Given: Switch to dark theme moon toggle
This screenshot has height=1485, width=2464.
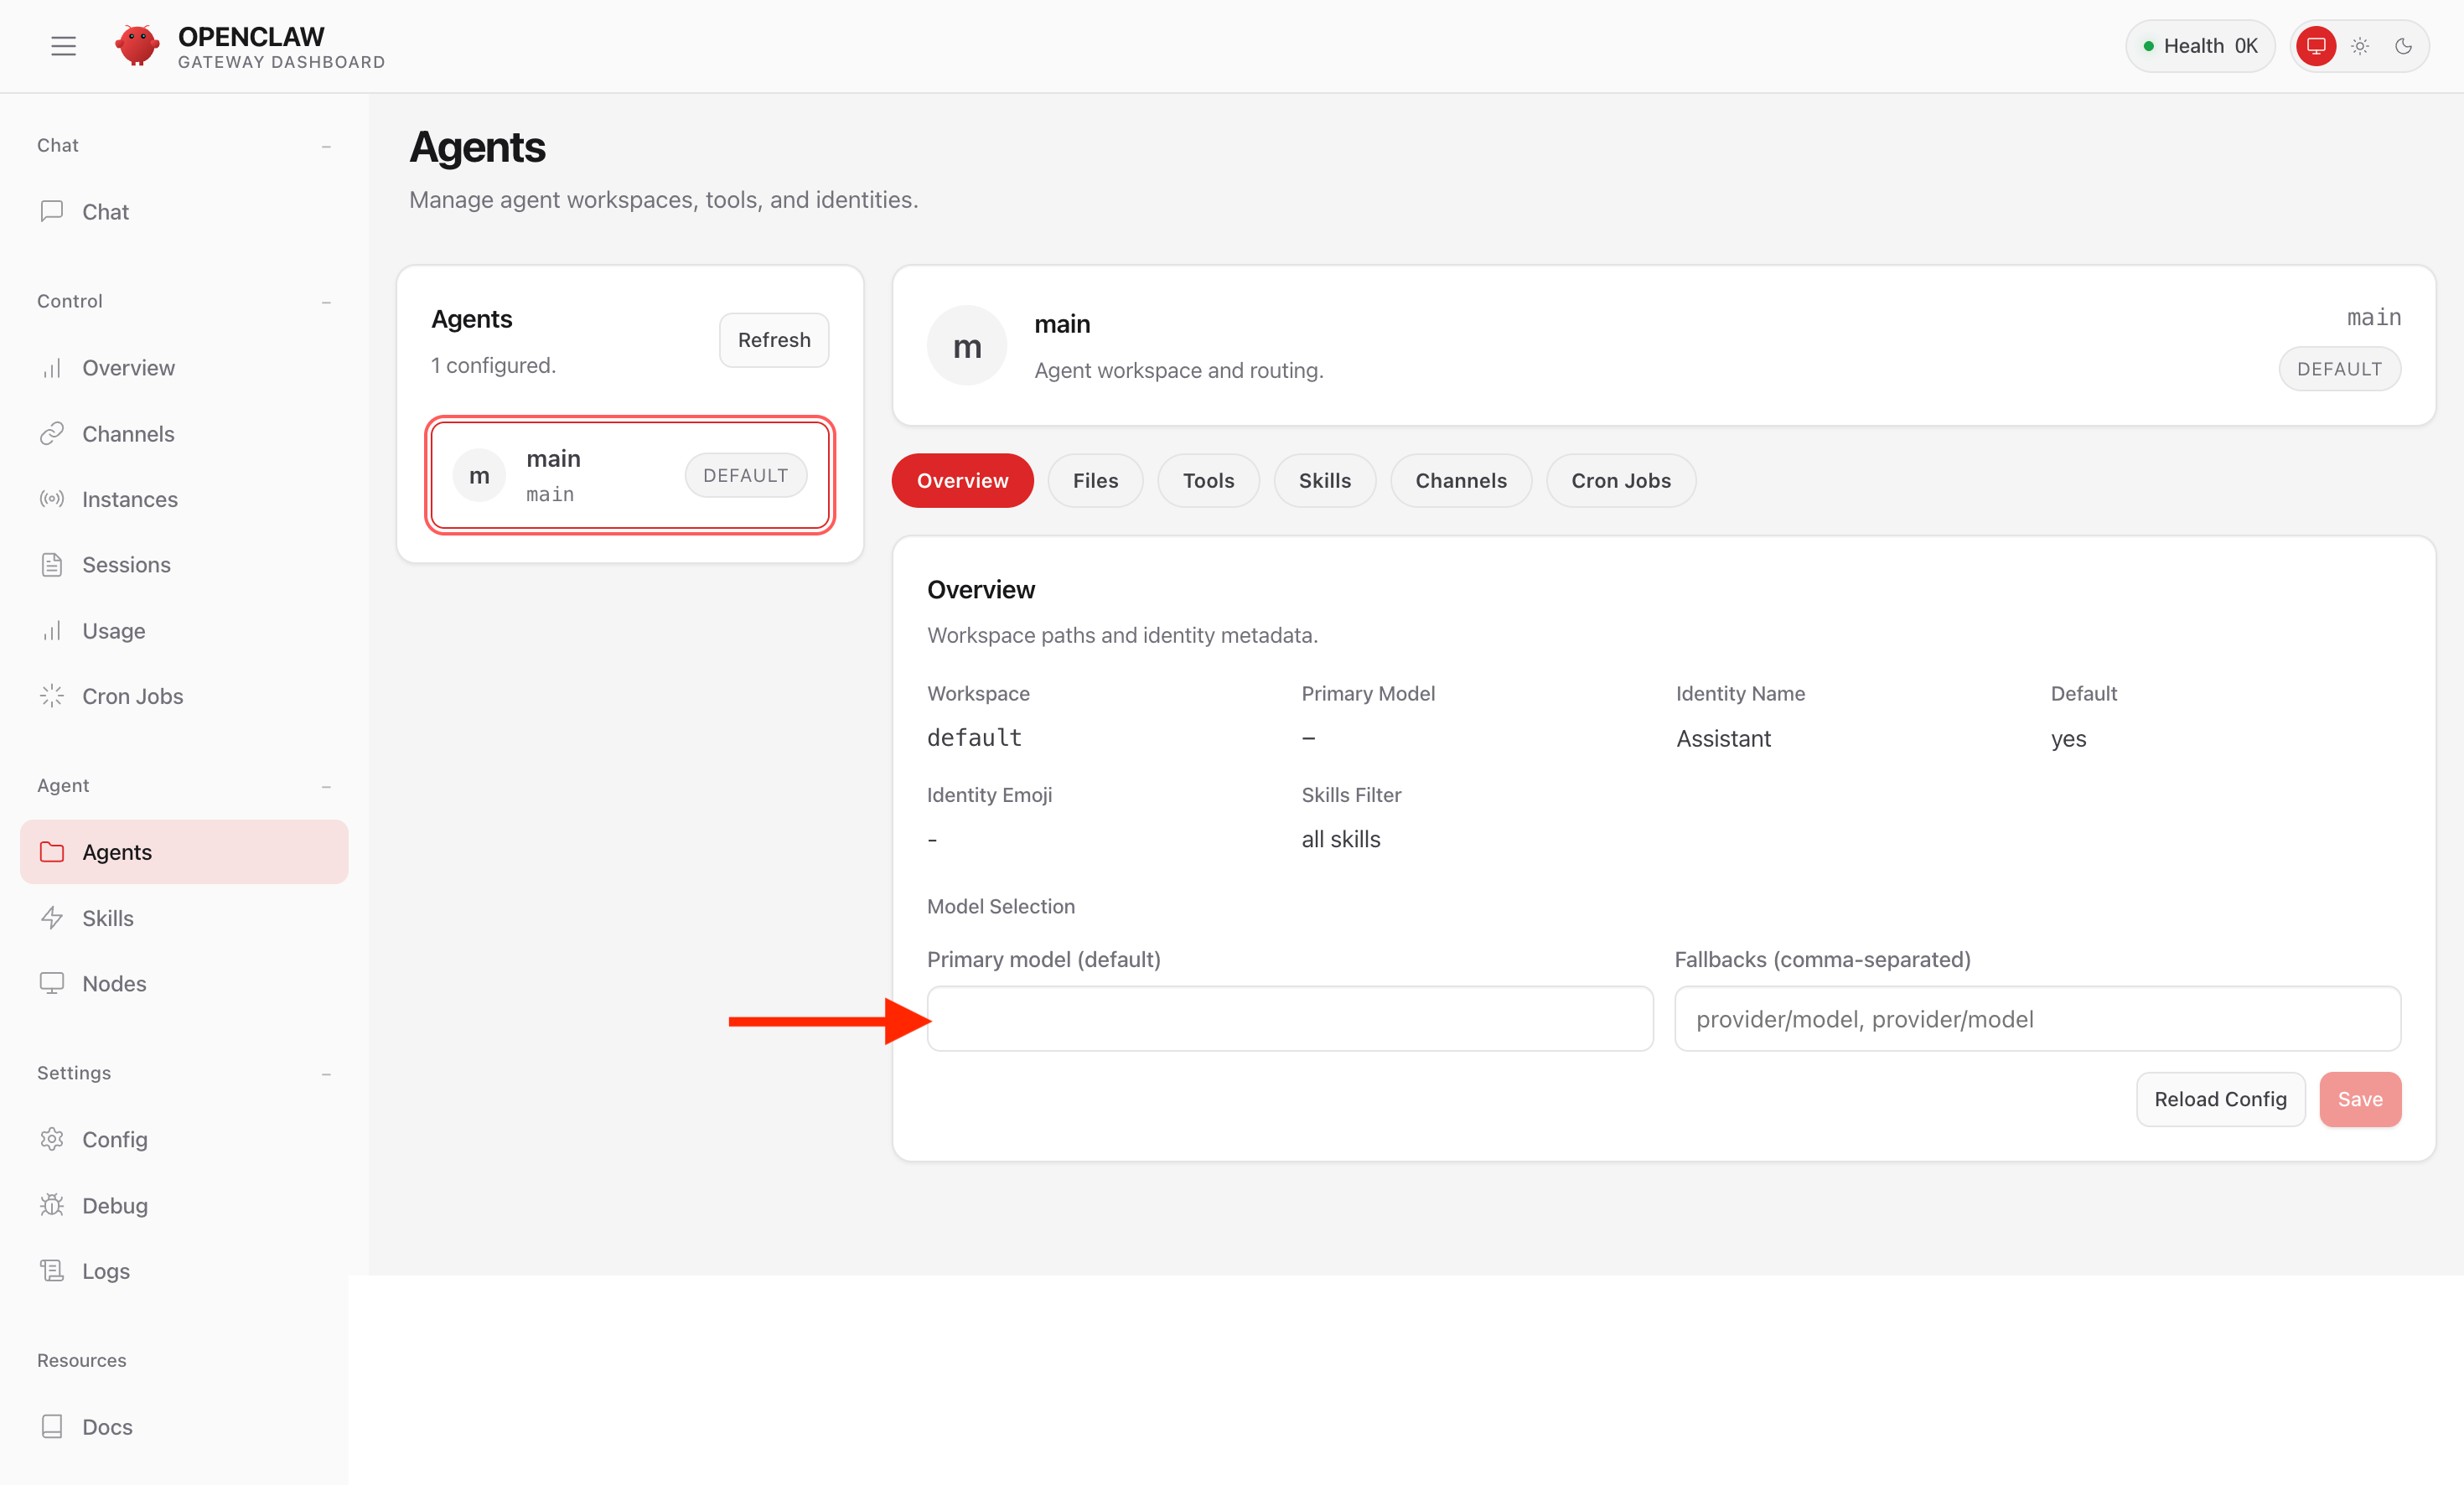Looking at the screenshot, I should [2404, 46].
